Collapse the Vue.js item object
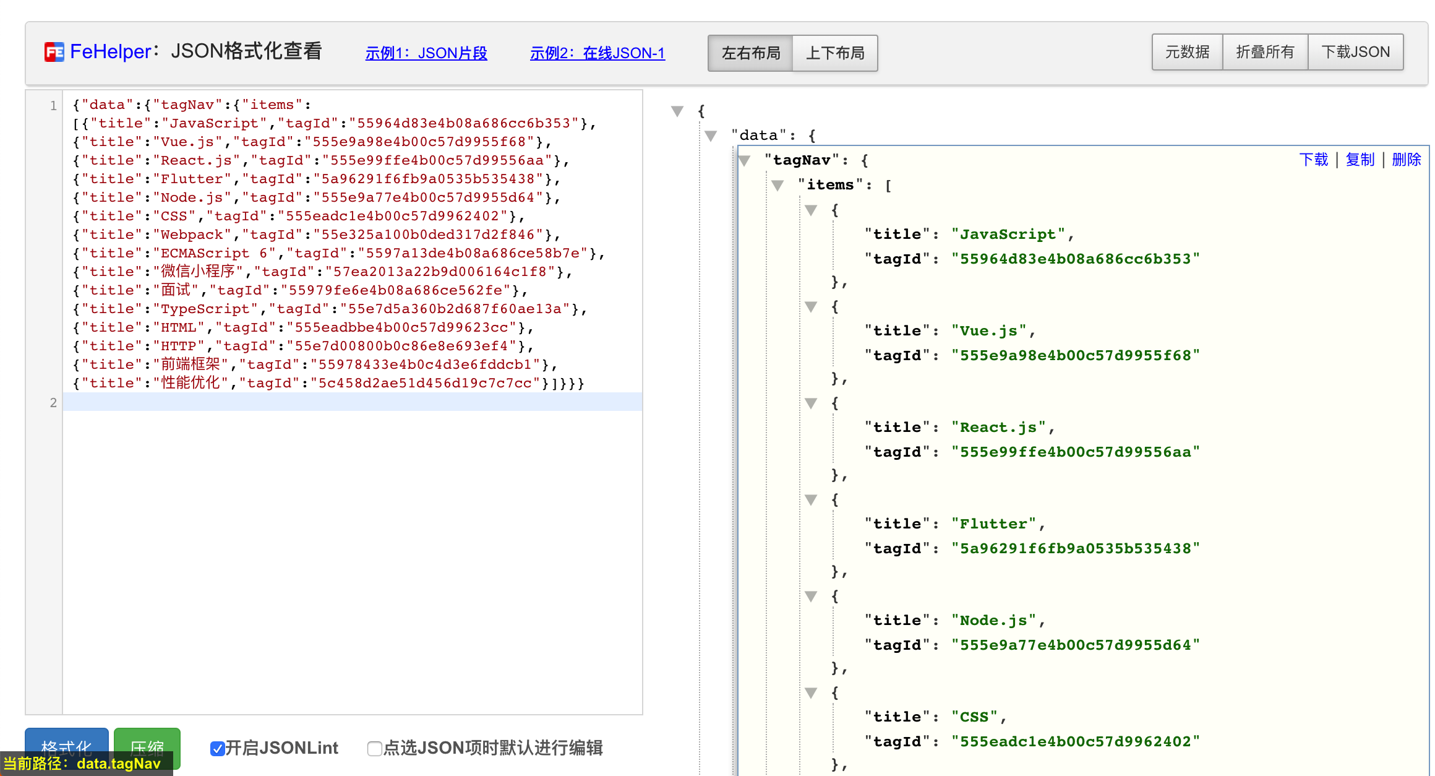The image size is (1435, 776). (811, 307)
